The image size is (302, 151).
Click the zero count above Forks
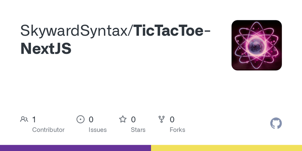coord(172,119)
